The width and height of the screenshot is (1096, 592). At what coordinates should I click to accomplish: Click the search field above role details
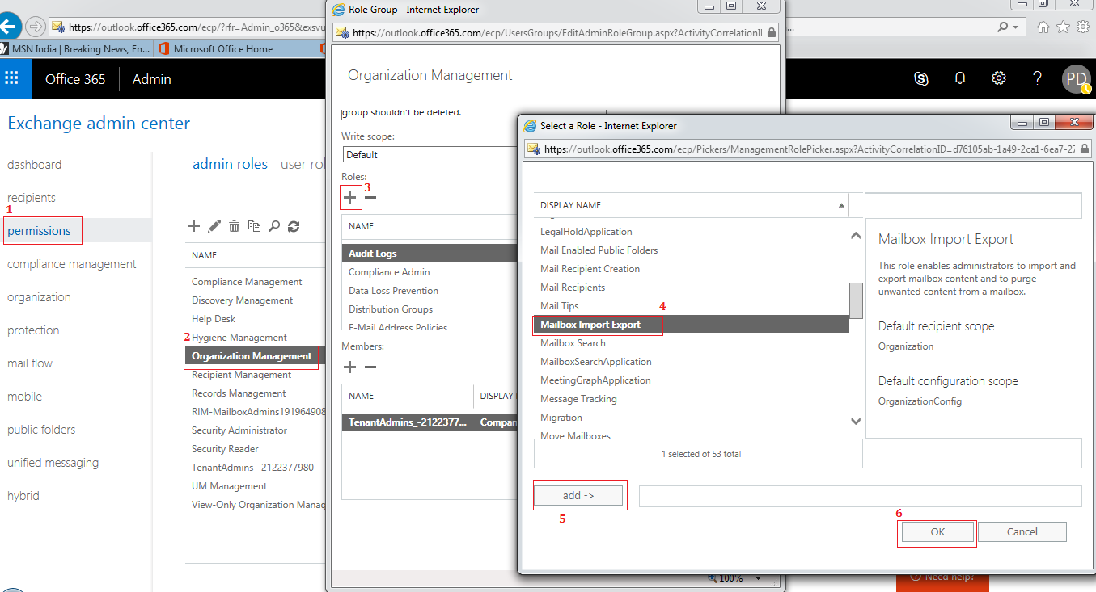tap(973, 205)
